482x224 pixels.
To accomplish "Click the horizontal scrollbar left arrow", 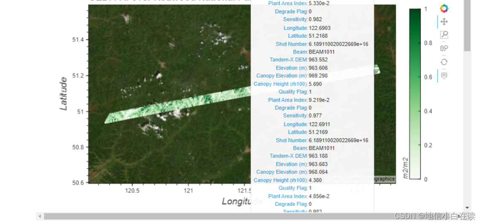I will click(40, 217).
